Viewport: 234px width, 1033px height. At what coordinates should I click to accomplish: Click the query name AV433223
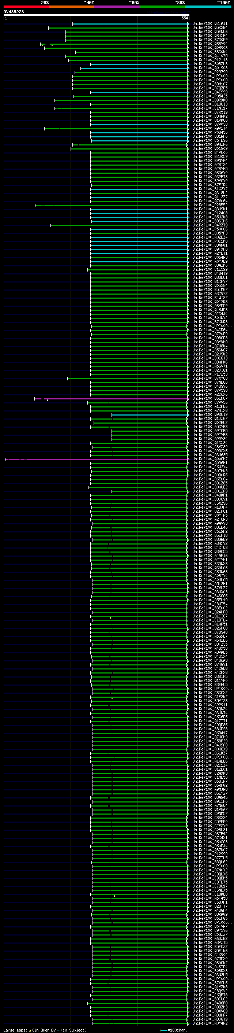(x=14, y=12)
